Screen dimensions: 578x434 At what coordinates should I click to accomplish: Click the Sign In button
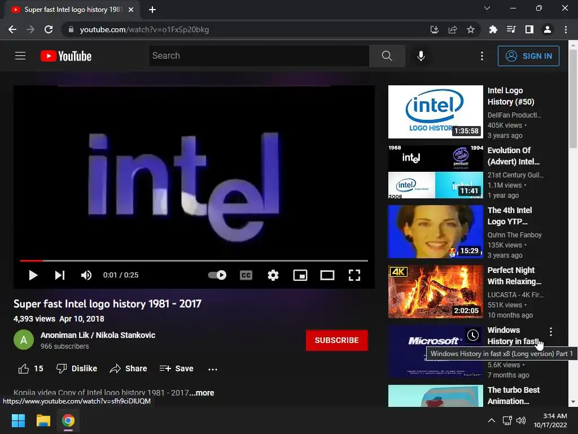(x=528, y=56)
